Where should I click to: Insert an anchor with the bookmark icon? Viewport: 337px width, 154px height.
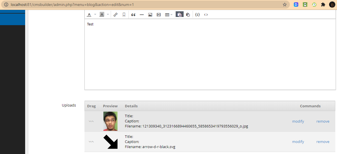[124, 15]
